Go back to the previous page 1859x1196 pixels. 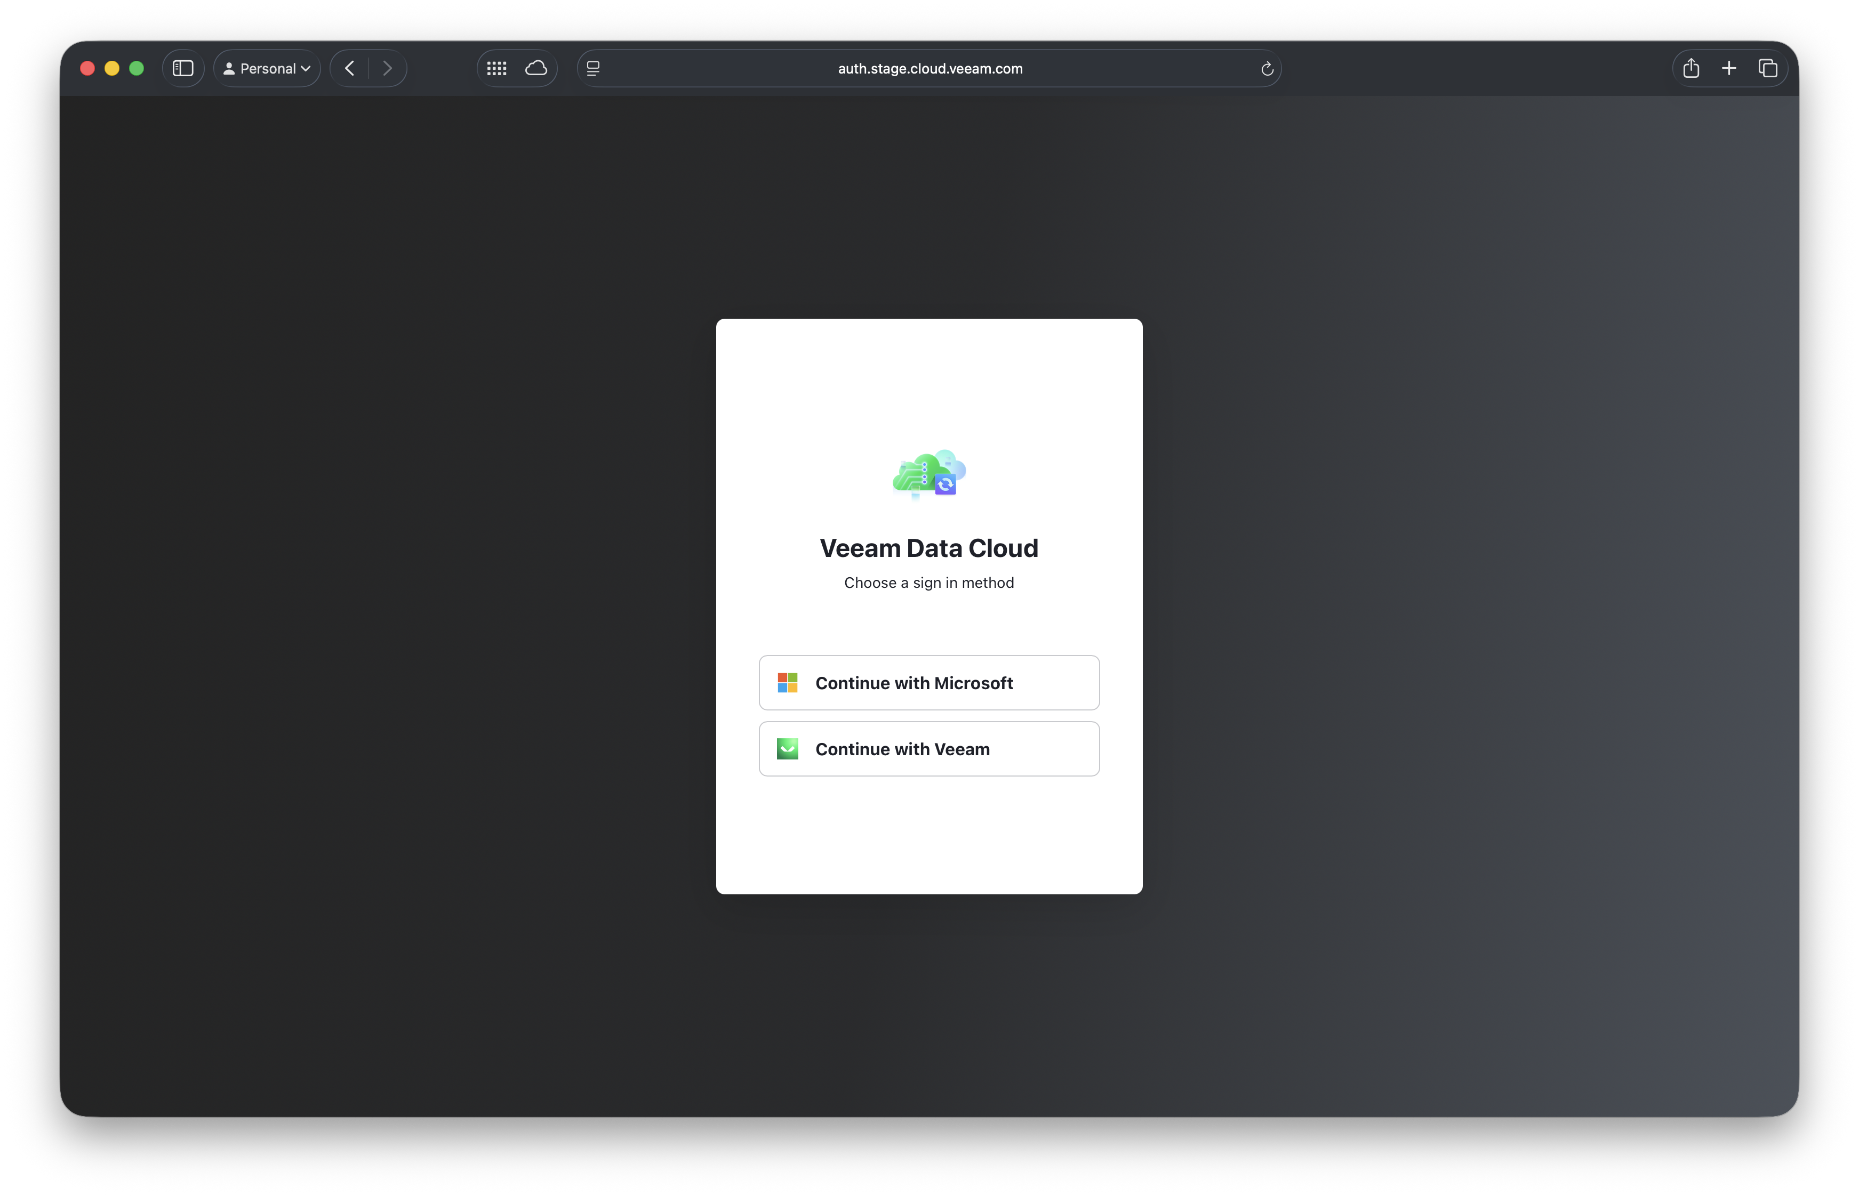point(350,68)
